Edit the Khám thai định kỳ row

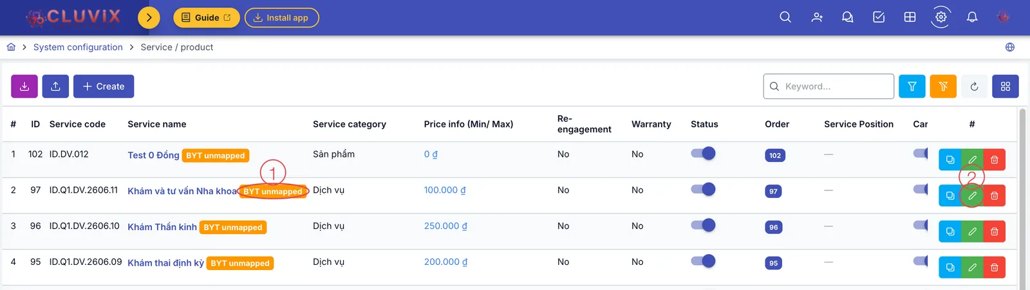tap(972, 267)
